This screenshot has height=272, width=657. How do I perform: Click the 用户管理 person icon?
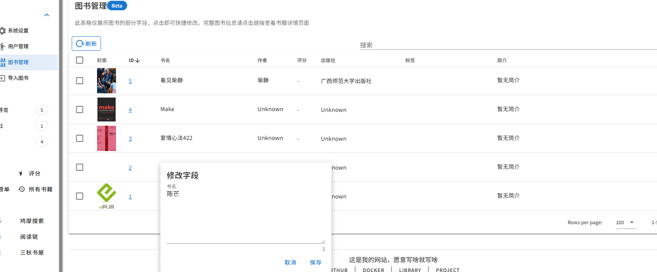click(x=3, y=46)
